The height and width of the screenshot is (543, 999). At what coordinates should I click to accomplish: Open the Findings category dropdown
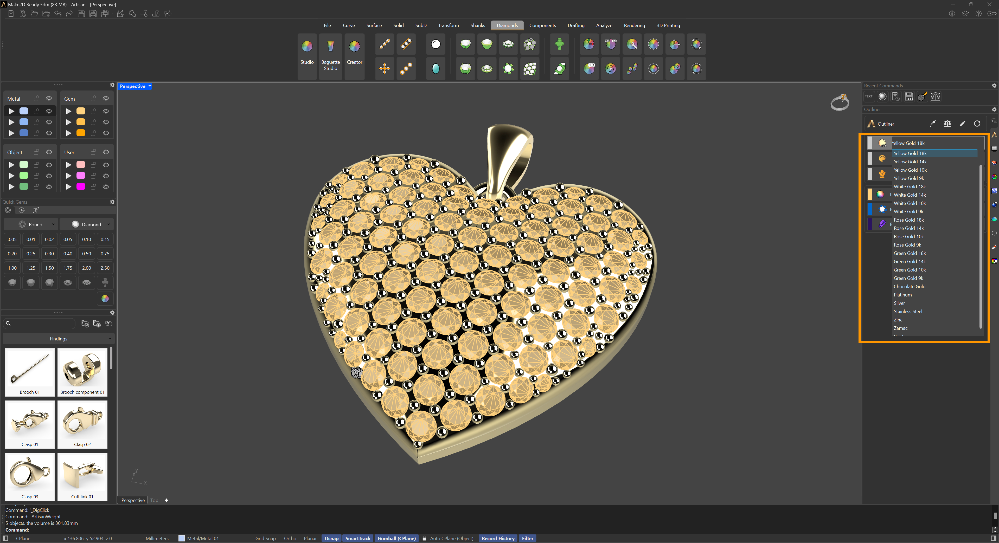click(59, 338)
